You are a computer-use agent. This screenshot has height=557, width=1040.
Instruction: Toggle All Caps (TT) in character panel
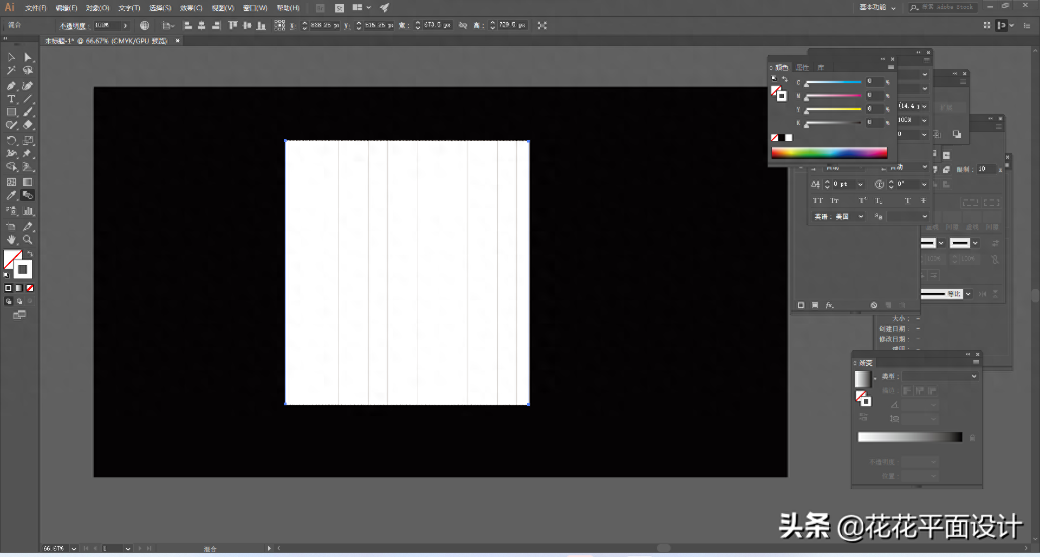point(817,201)
